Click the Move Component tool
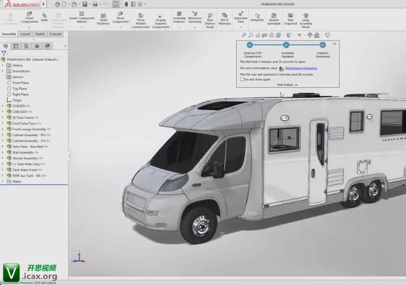406x285 pixels. 120,19
